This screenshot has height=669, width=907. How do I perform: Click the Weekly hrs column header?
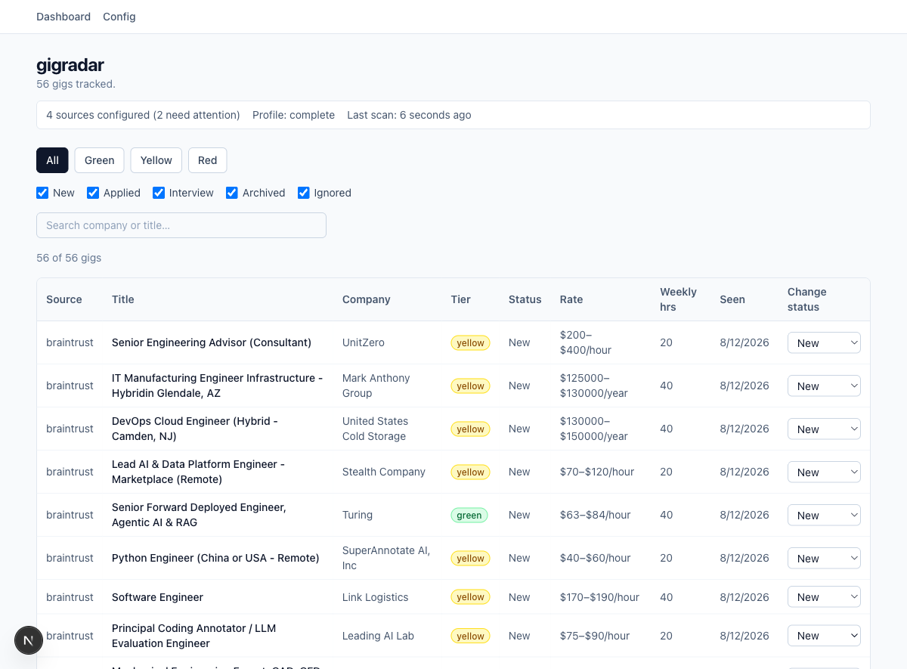point(679,299)
